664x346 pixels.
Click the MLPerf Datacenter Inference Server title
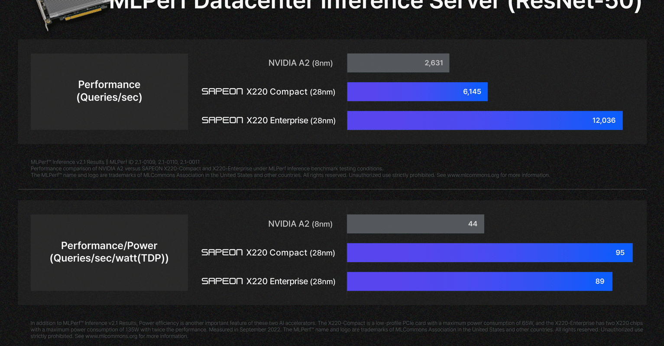point(376,5)
